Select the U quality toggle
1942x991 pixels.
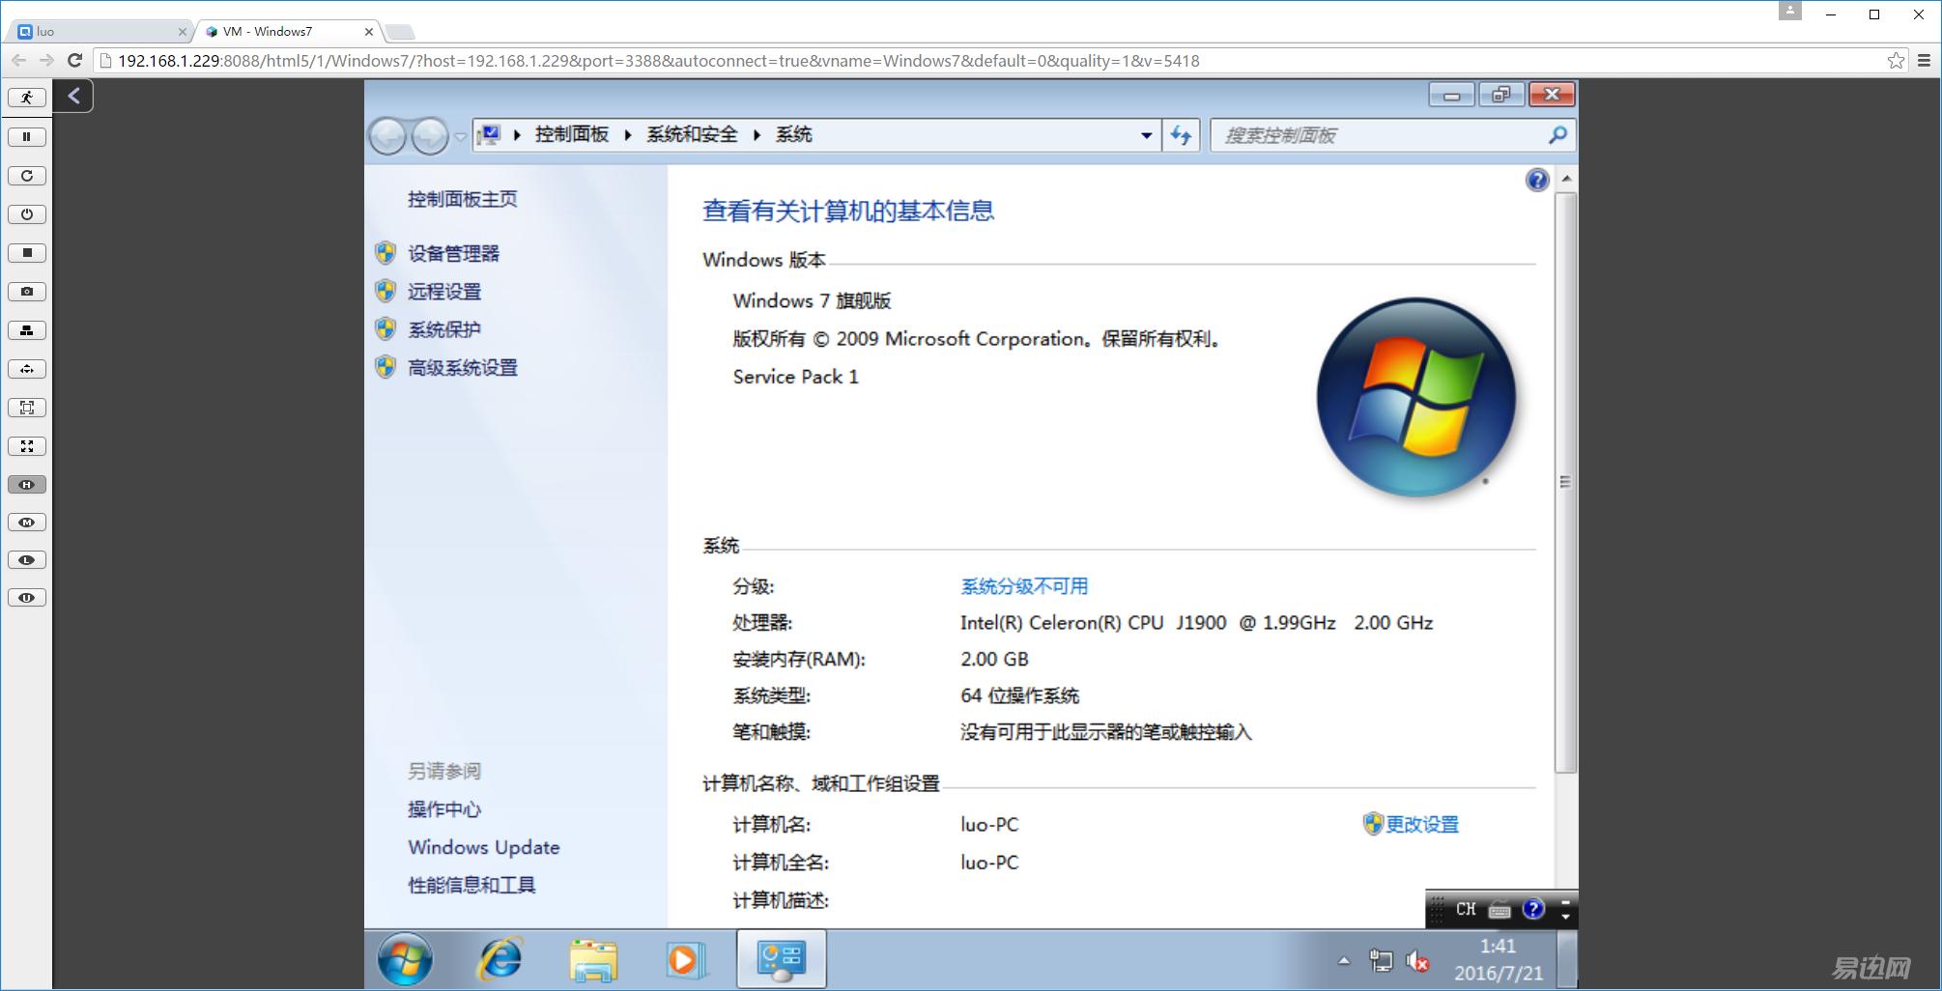pyautogui.click(x=27, y=598)
